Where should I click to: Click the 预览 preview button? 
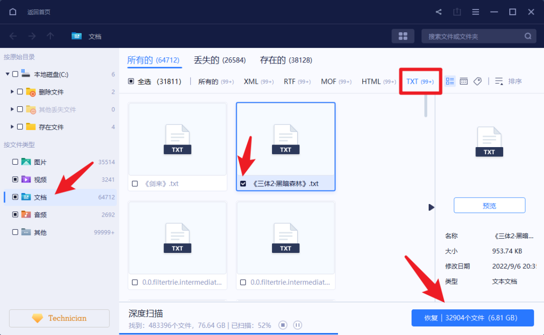(490, 206)
